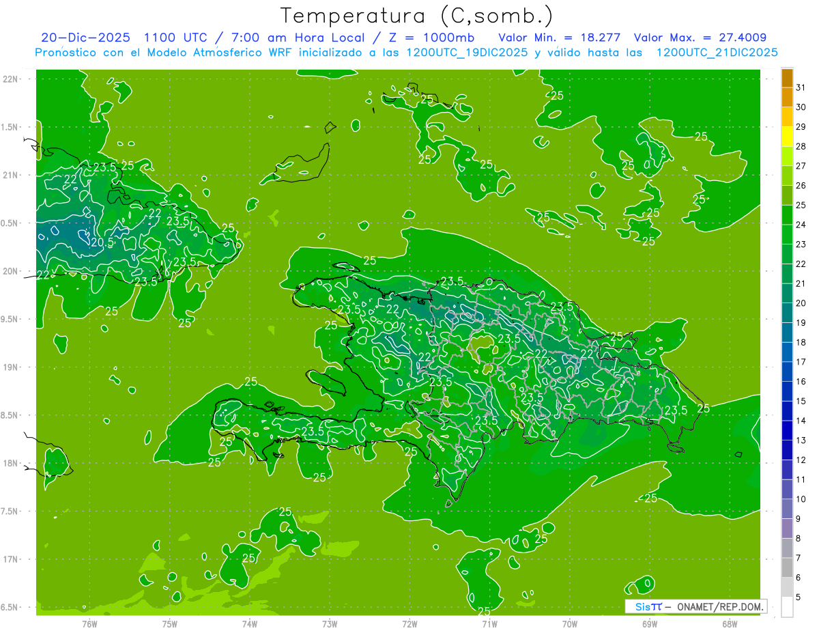Click the title "Temperatura (C,somb.)"
Screen dimensions: 819x633
[418, 16]
